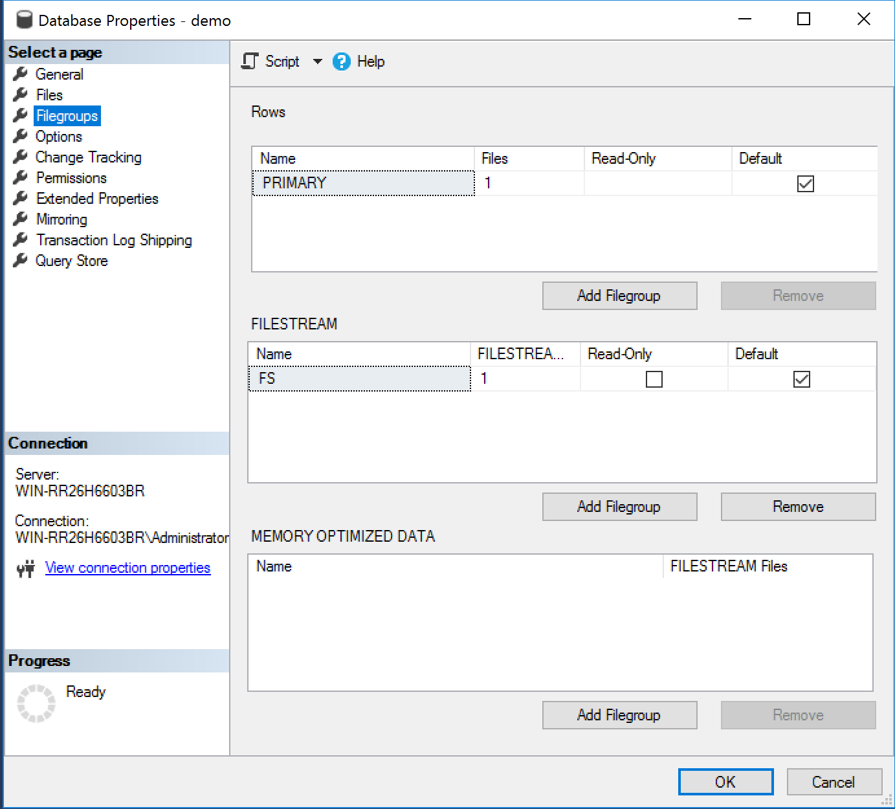Select the PRIMARY name cell
The height and width of the screenshot is (809, 895).
(364, 183)
